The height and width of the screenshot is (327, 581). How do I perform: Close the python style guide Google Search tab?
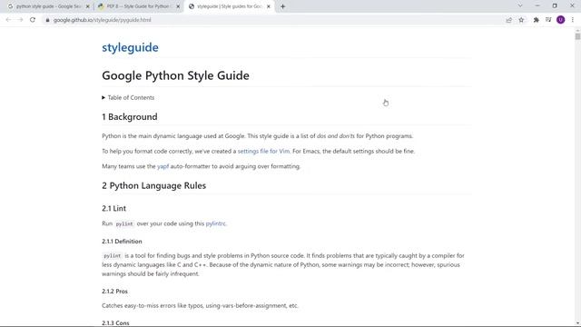click(88, 6)
